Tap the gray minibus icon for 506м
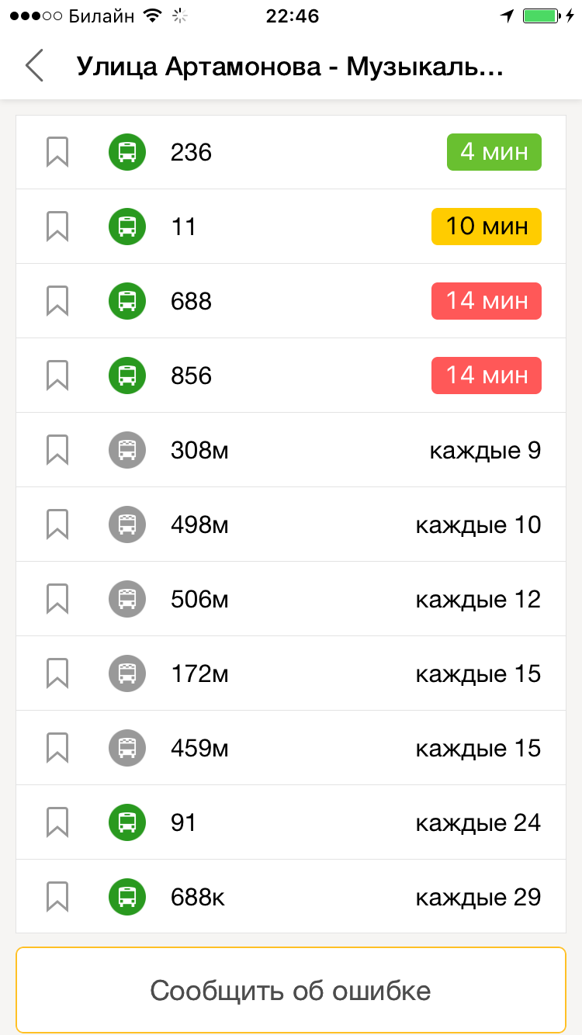This screenshot has height=1035, width=582. (x=127, y=599)
